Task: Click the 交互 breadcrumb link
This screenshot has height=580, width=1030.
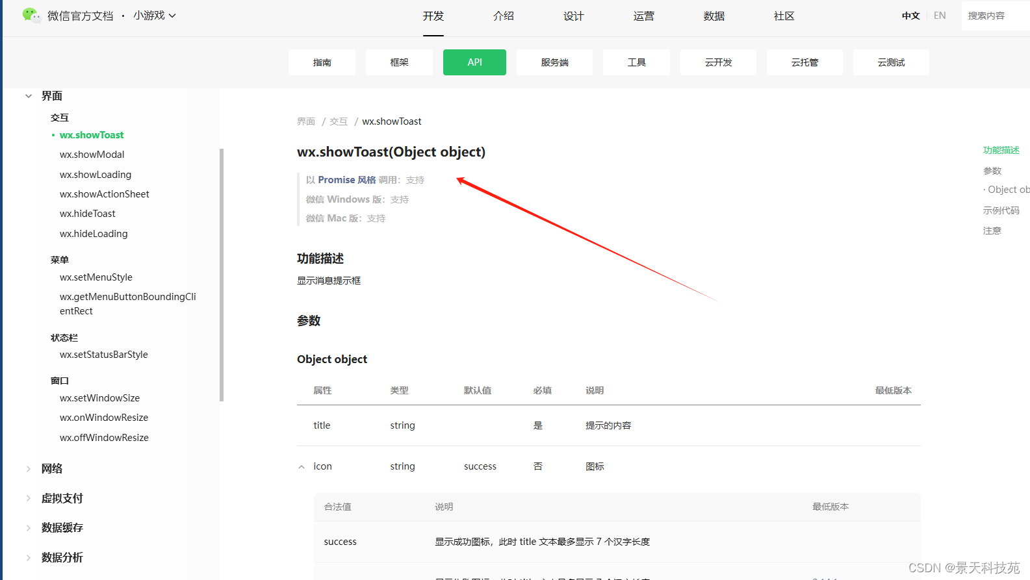Action: (x=339, y=121)
